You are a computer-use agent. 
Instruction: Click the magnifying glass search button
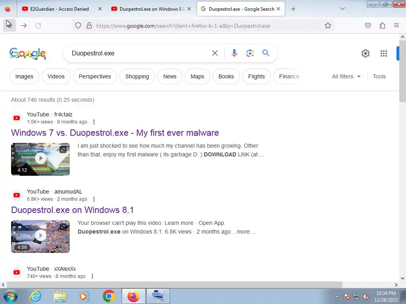click(x=266, y=53)
